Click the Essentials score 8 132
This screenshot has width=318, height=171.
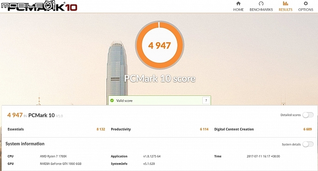click(101, 129)
